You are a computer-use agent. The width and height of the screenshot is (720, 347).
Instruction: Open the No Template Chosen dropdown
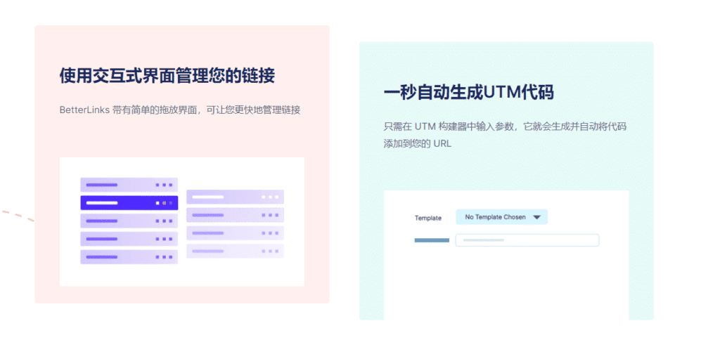click(501, 217)
